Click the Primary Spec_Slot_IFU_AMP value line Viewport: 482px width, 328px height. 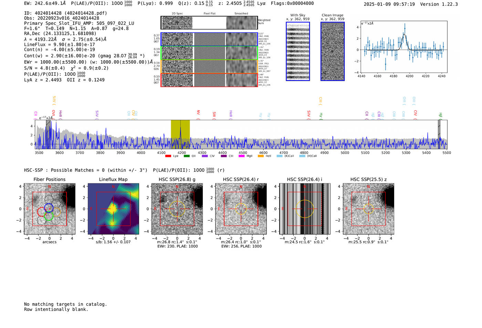tap(79, 23)
